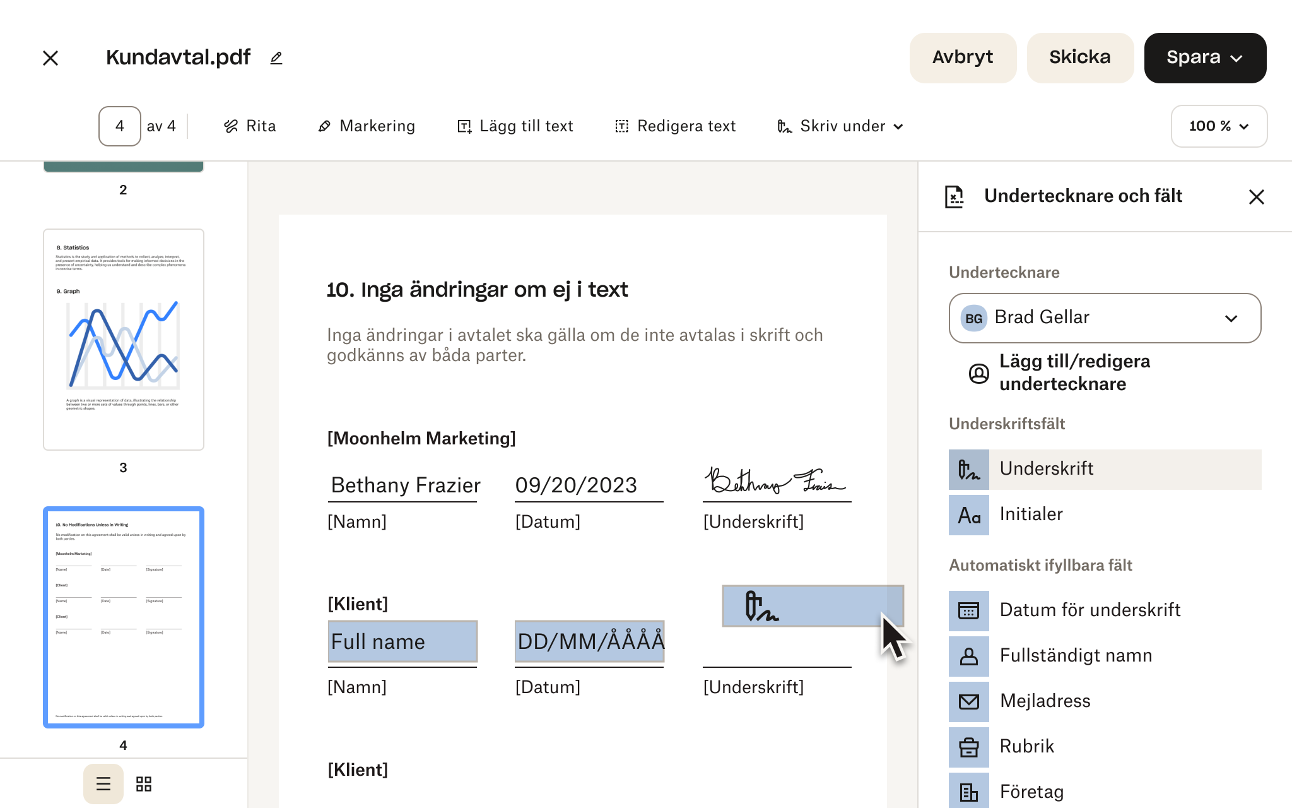Select the 100% zoom dropdown
Viewport: 1292px width, 808px height.
click(1219, 126)
